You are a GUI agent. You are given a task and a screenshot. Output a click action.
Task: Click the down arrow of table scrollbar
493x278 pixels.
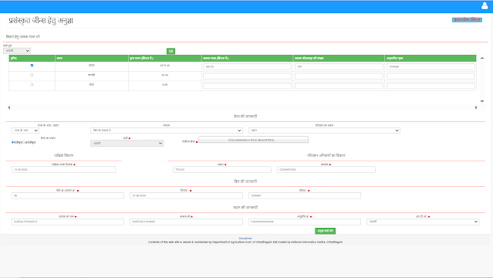[x=482, y=101]
